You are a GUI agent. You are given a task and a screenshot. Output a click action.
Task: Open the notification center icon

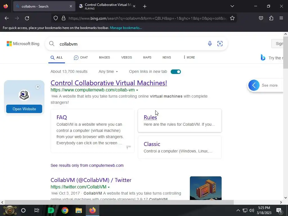(279, 210)
